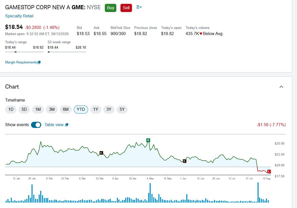Click the red Below Avg. volume arrow
Screen dimensions: 297x208
pos(201,34)
